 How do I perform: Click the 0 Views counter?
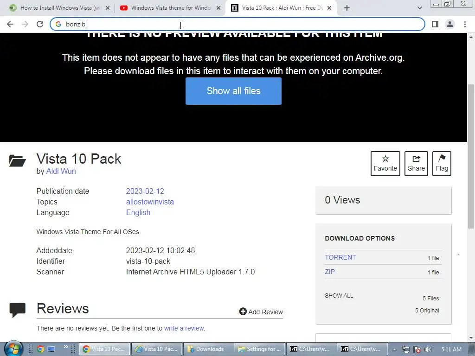coord(342,200)
